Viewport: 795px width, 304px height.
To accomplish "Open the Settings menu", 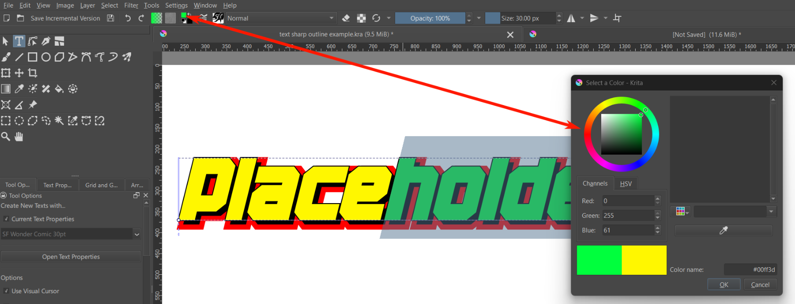I will pyautogui.click(x=176, y=5).
